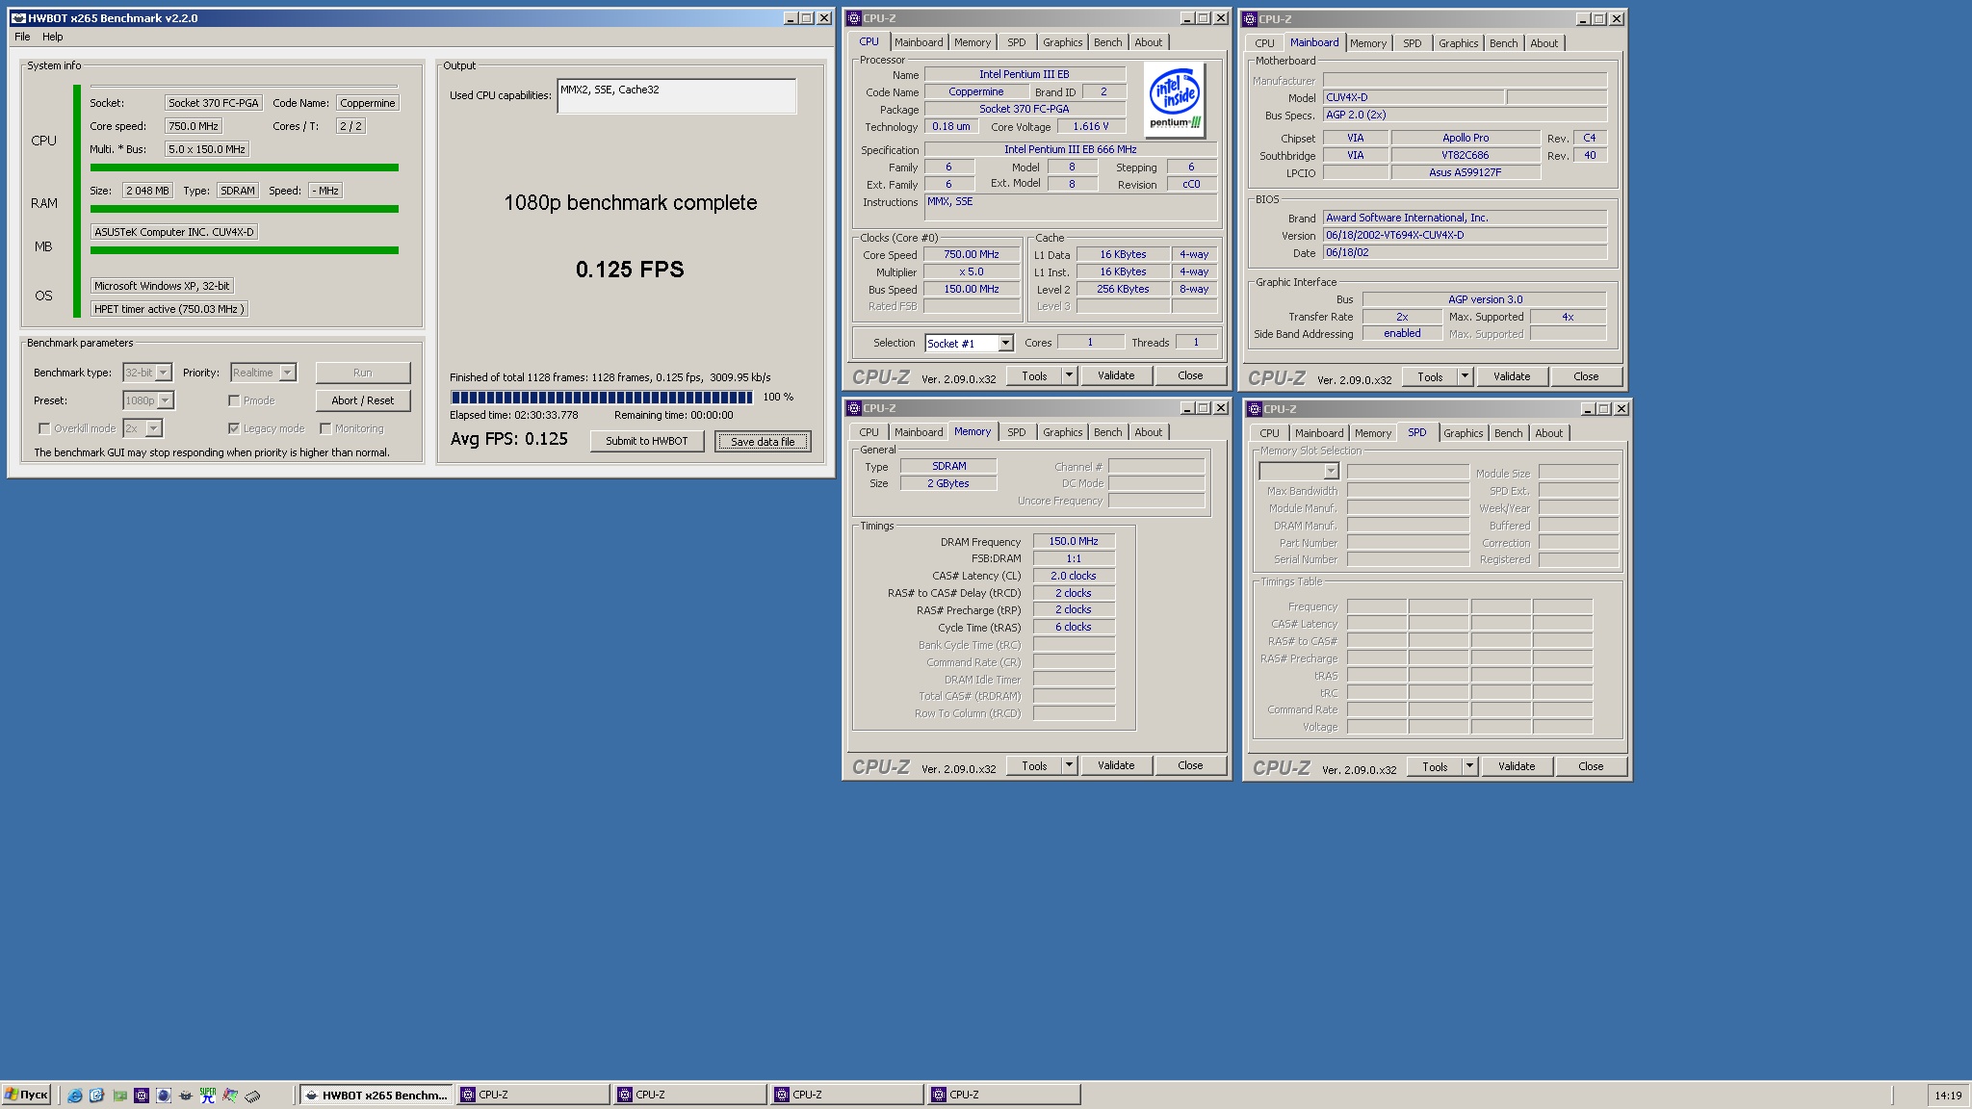Launch Internet Explorer from Quick Launch
The image size is (1972, 1109).
click(74, 1096)
